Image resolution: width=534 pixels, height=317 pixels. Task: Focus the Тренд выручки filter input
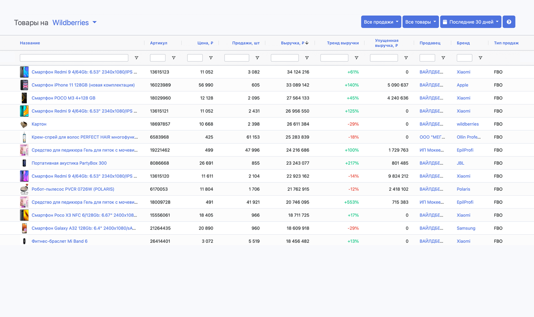(x=334, y=58)
